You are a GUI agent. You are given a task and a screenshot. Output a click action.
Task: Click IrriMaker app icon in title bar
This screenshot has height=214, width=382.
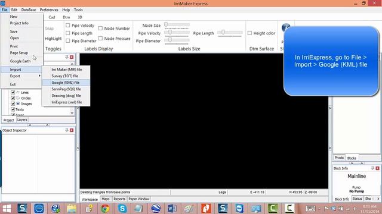[x=3, y=4]
